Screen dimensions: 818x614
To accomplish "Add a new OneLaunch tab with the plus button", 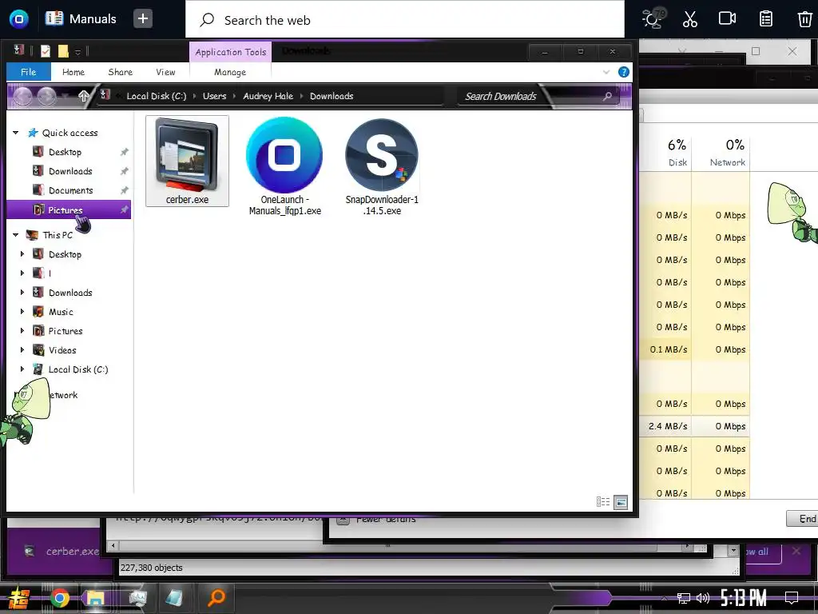I will (x=142, y=19).
